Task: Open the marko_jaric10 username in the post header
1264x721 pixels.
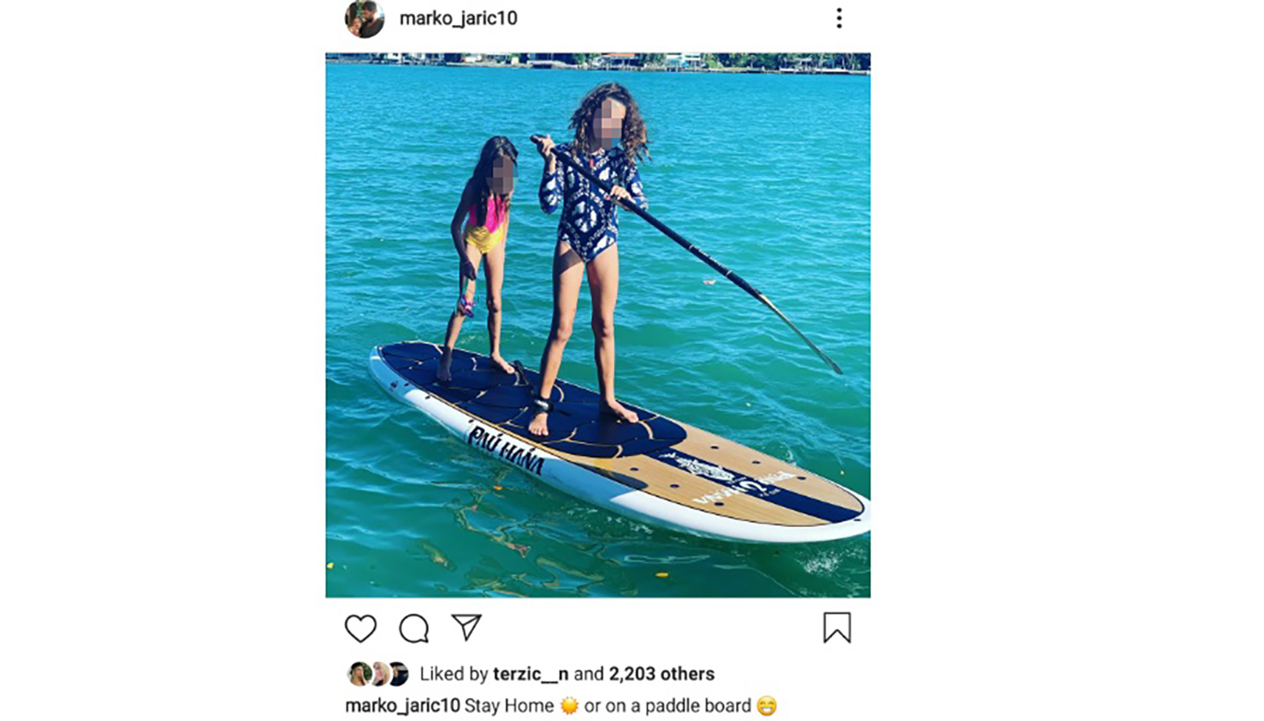Action: pos(458,18)
